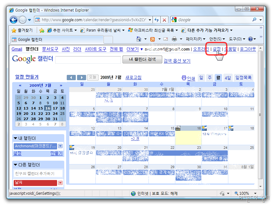272x205 pixels.
Task: Open the search provider dropdown arrow
Action: pyautogui.click(x=260, y=20)
